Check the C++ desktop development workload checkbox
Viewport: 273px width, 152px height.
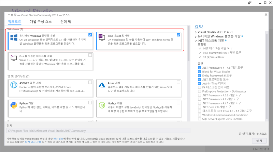[90, 55]
